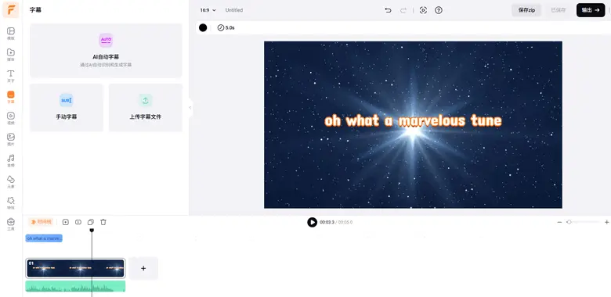
Task: Select the orange 字幕 subtitle sidebar tab
Action: click(x=11, y=97)
